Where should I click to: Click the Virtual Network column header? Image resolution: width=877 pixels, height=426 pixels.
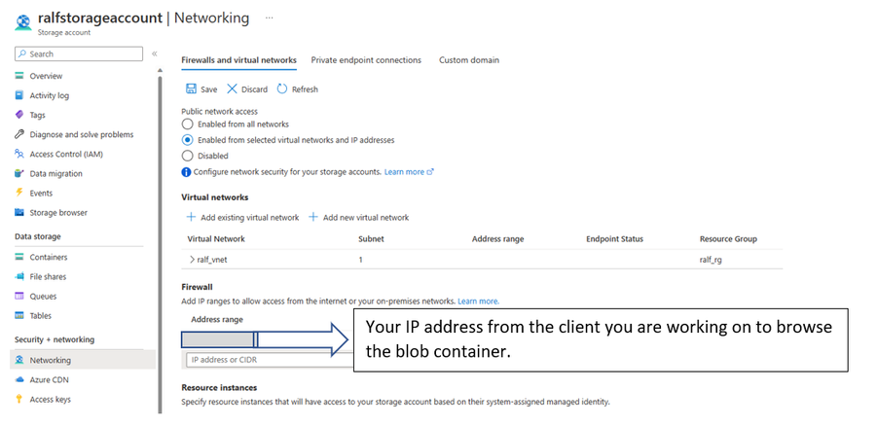click(x=216, y=238)
